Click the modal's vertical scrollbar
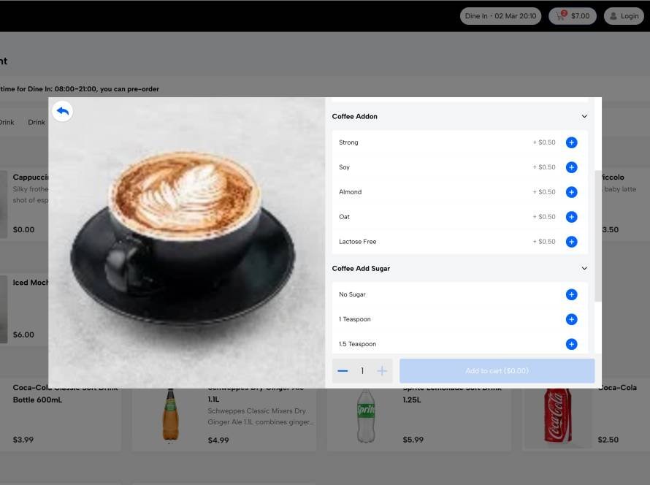650x485 pixels. (598, 234)
